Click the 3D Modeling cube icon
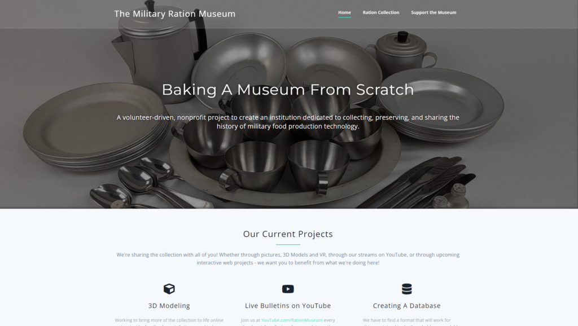 169,289
